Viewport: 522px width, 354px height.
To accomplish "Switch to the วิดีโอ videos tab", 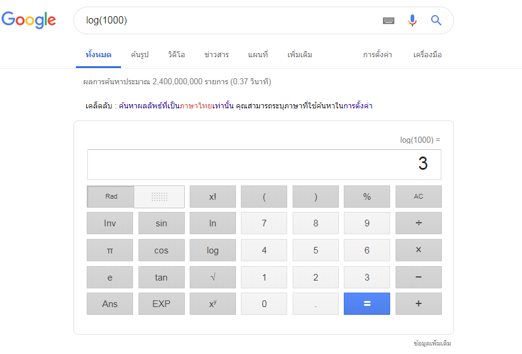I will point(176,55).
